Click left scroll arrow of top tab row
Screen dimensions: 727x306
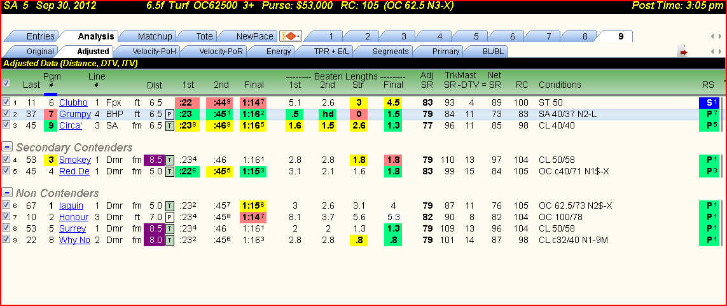pyautogui.click(x=714, y=36)
